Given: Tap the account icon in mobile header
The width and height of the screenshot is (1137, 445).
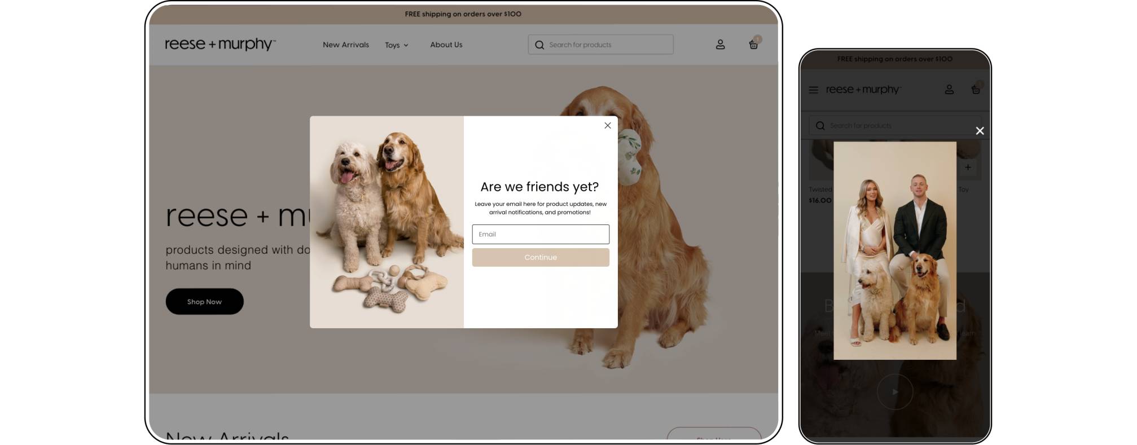Looking at the screenshot, I should click(x=949, y=90).
